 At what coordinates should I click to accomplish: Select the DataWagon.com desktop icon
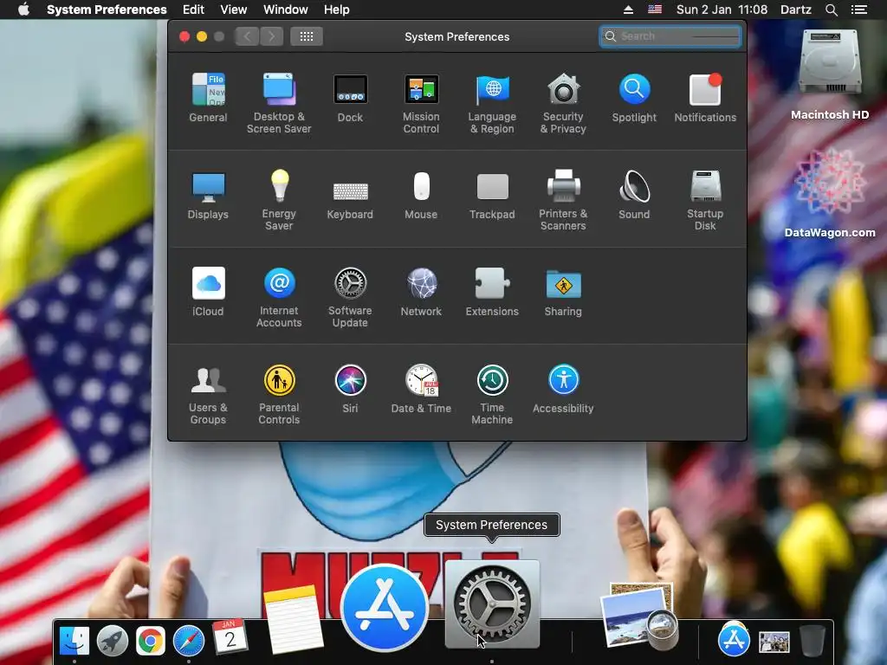830,193
